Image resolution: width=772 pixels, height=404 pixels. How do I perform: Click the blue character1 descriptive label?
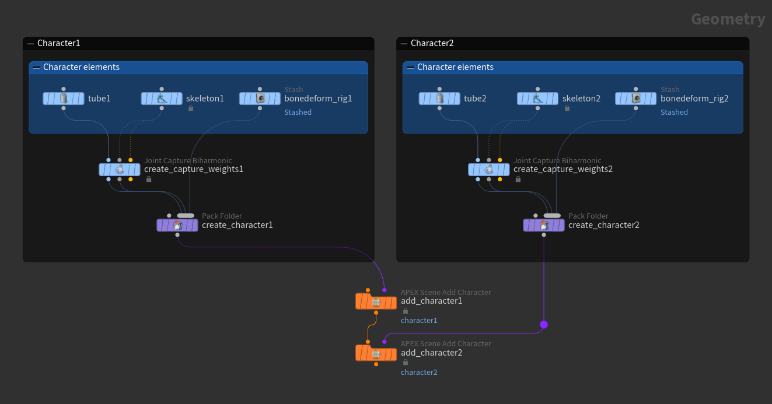pyautogui.click(x=419, y=321)
